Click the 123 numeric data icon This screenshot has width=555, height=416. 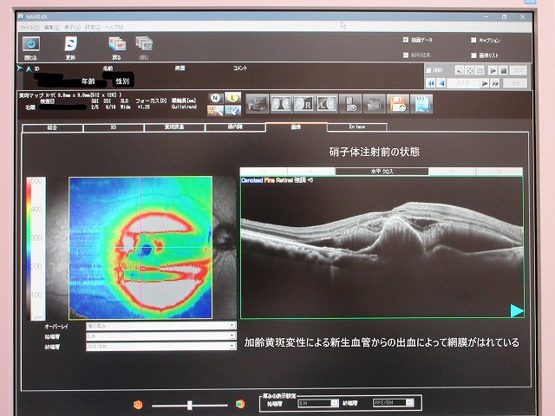coord(421,104)
